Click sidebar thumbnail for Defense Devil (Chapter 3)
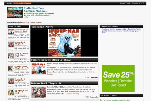This screenshot has height=101, width=151. click(11, 44)
